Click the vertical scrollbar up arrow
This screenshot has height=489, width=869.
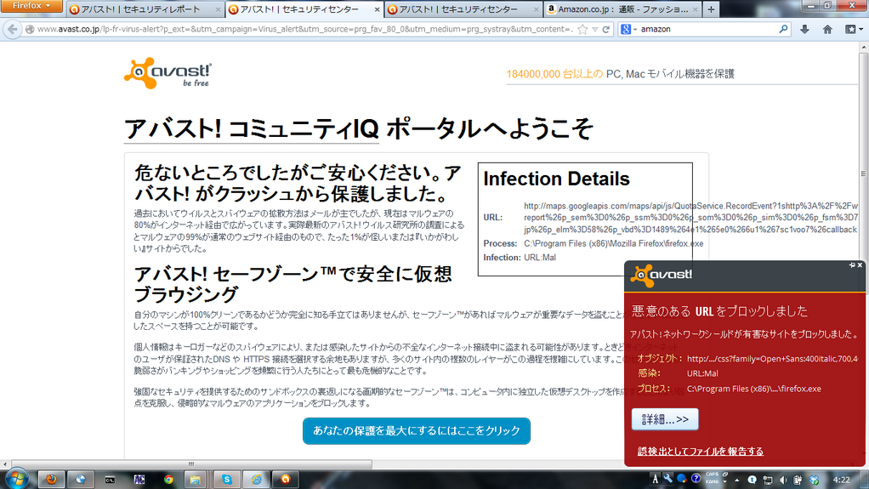tap(863, 48)
